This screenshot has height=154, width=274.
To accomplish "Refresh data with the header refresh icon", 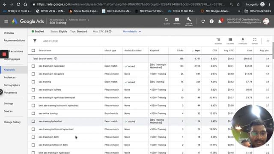I will click(x=203, y=21).
